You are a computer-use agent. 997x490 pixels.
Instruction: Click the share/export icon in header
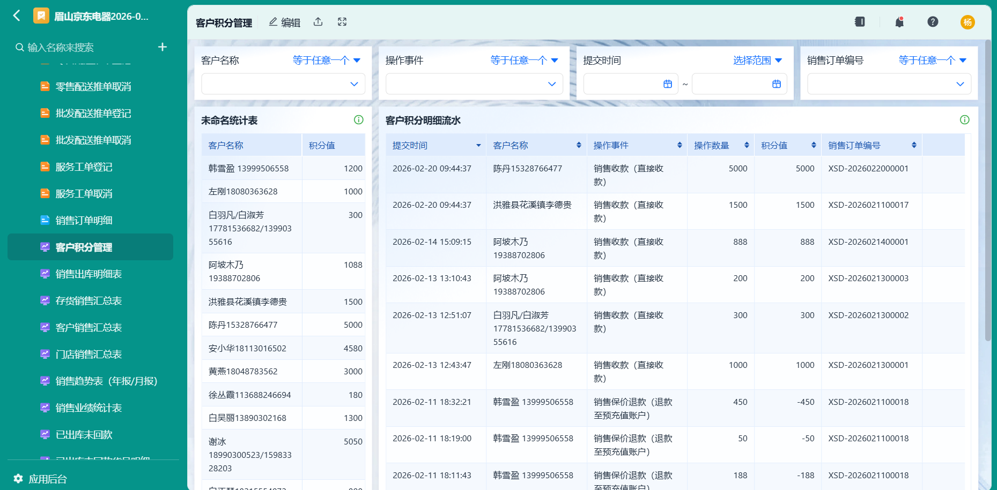[318, 22]
